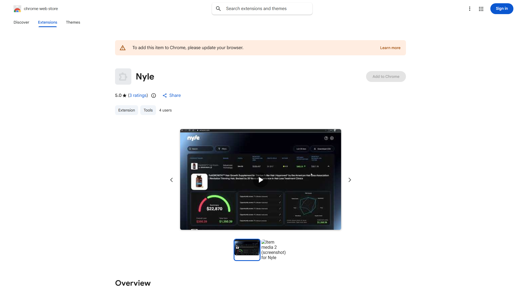Click the Nyle extension puzzle icon
The width and height of the screenshot is (521, 293).
(123, 77)
